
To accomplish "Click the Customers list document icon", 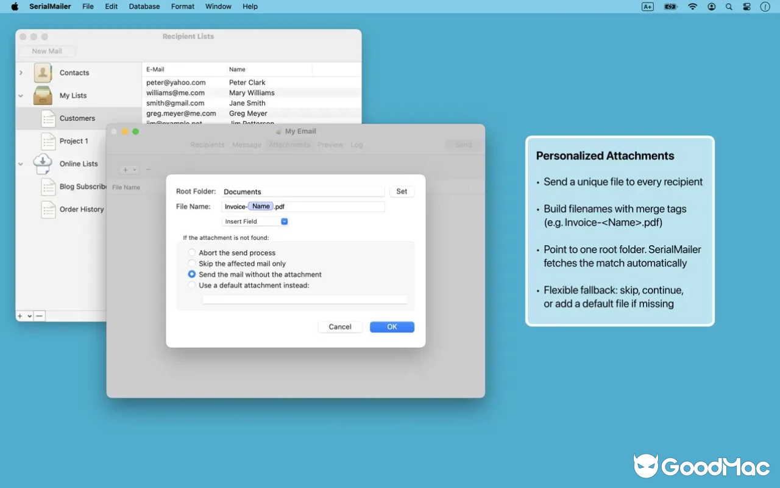I will [48, 118].
